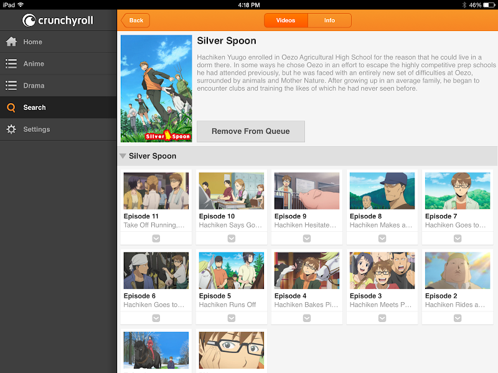
Task: Play Episode 3 thumbnail
Action: coord(382,270)
